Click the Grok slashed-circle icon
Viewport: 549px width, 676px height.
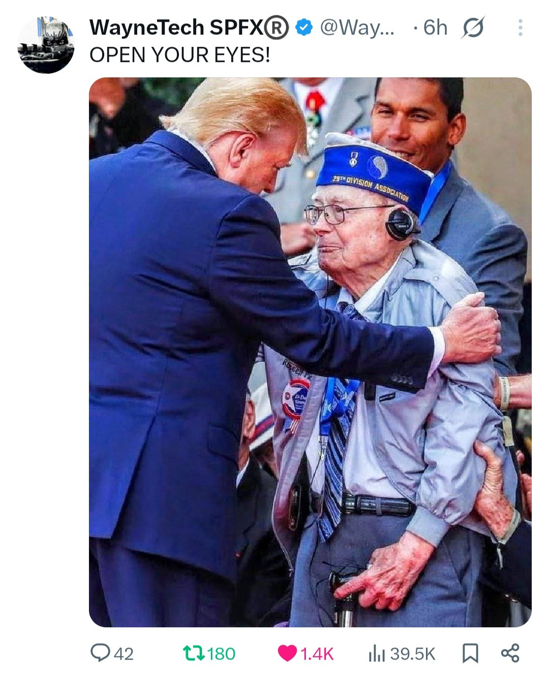pos(472,27)
